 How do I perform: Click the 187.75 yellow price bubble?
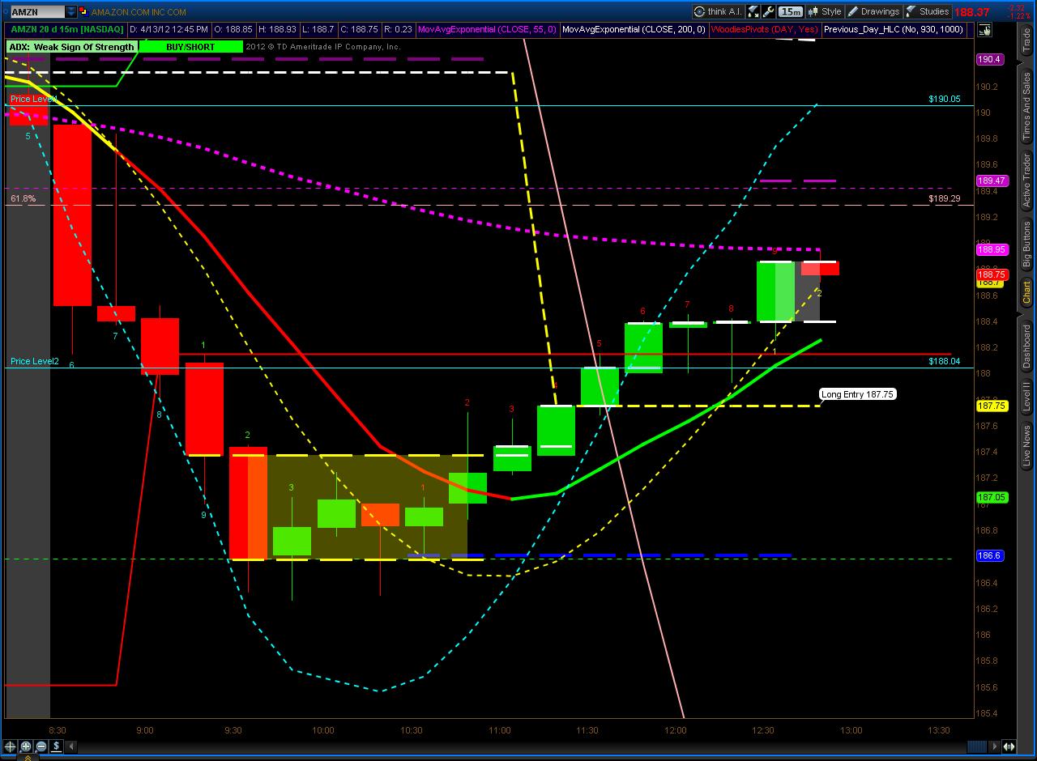pos(992,406)
